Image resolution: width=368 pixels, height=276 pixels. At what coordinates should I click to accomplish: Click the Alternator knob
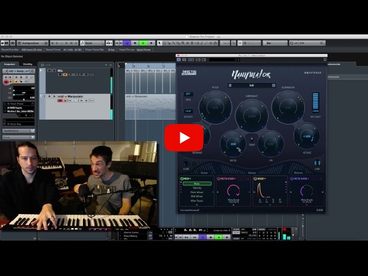click(x=288, y=107)
